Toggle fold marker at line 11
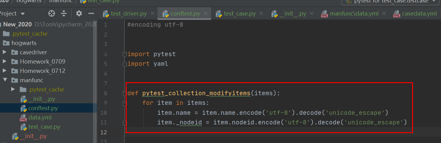 point(124,123)
